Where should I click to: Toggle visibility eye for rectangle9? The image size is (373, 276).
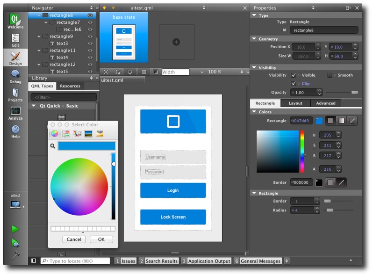click(x=90, y=36)
